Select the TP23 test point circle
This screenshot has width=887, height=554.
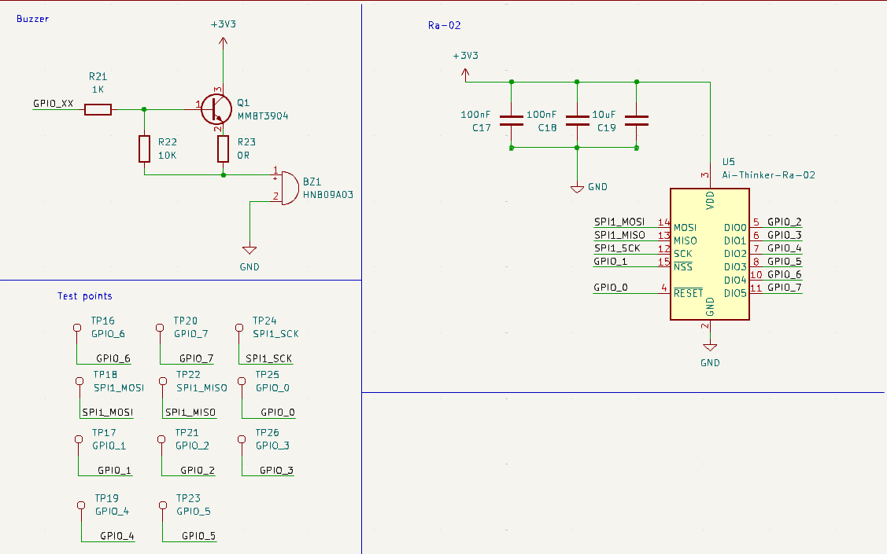click(163, 505)
